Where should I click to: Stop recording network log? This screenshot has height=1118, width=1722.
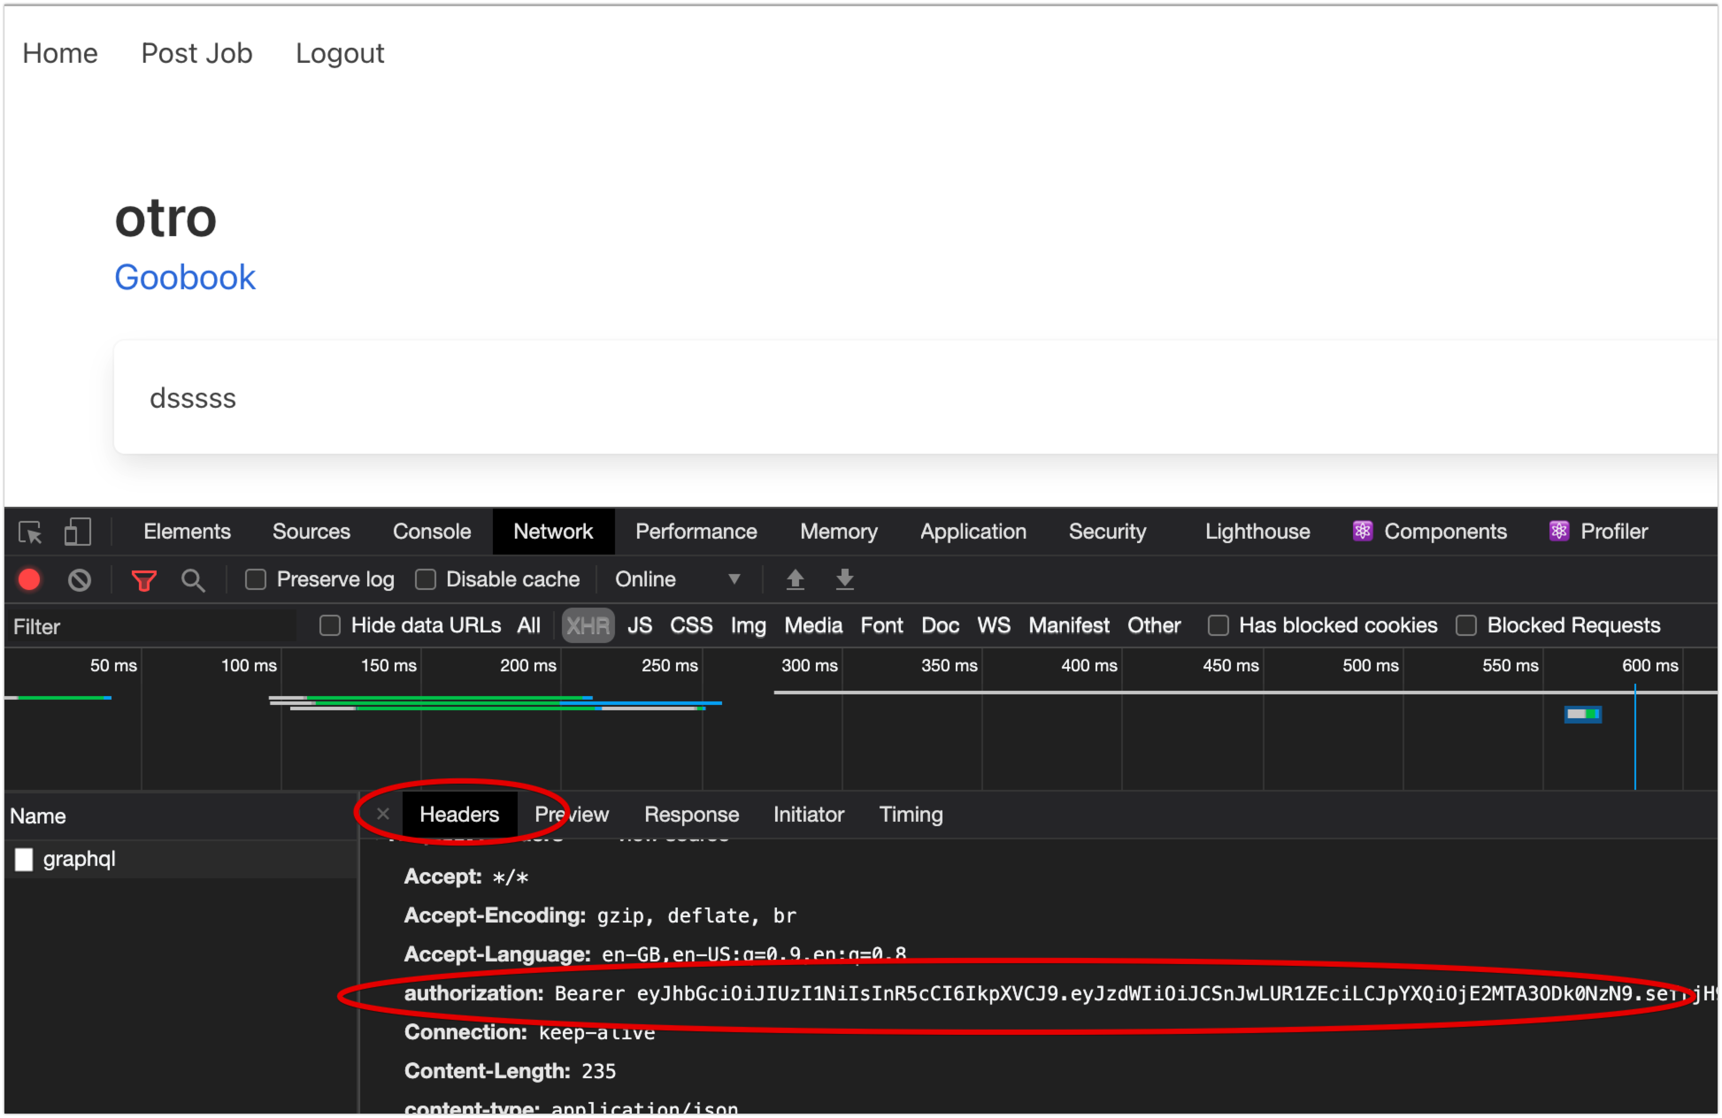click(x=30, y=580)
